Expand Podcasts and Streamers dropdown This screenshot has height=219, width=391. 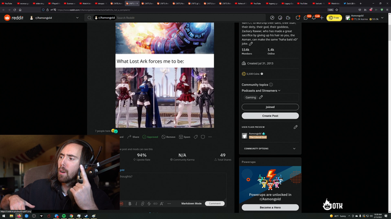tap(261, 91)
